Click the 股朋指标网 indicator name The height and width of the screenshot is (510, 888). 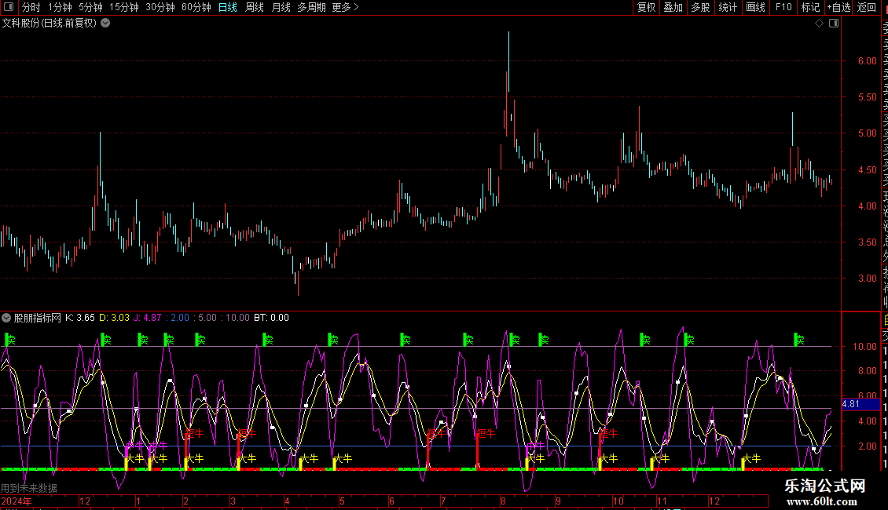tap(38, 318)
